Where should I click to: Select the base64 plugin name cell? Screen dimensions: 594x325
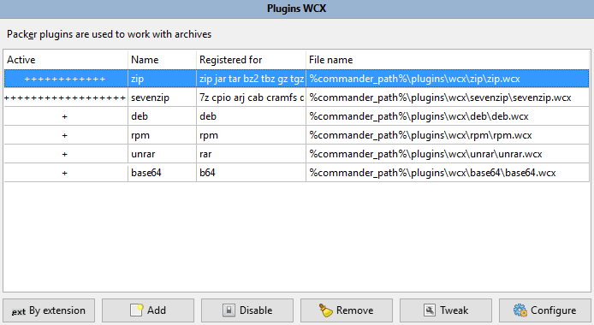(x=162, y=173)
